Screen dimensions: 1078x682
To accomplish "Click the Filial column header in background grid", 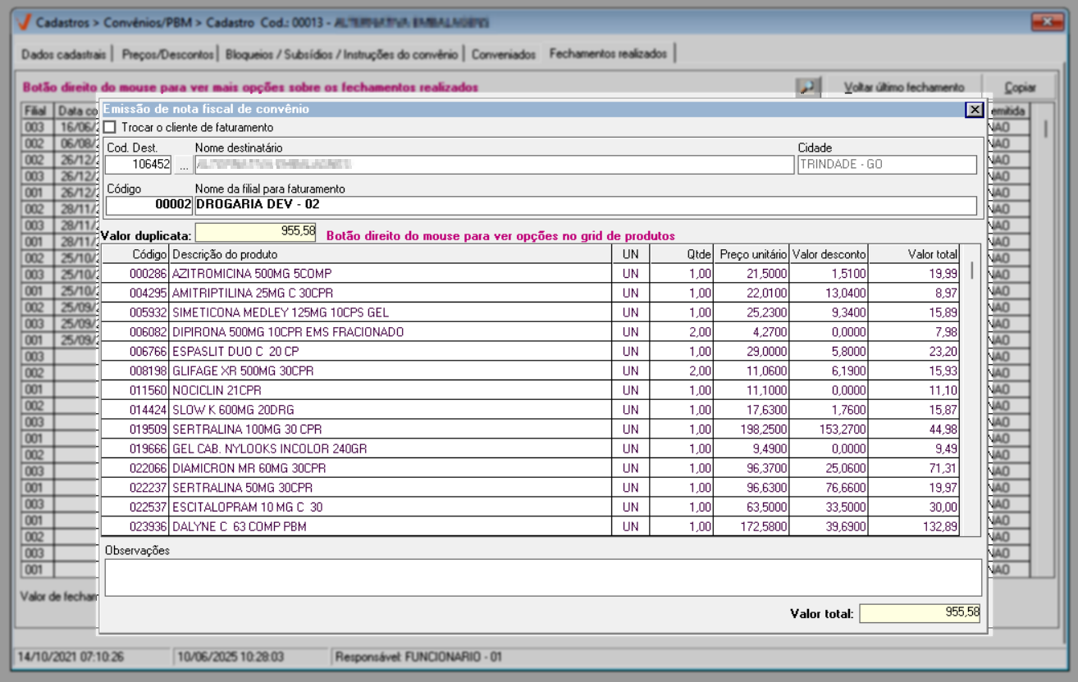I will 37,111.
